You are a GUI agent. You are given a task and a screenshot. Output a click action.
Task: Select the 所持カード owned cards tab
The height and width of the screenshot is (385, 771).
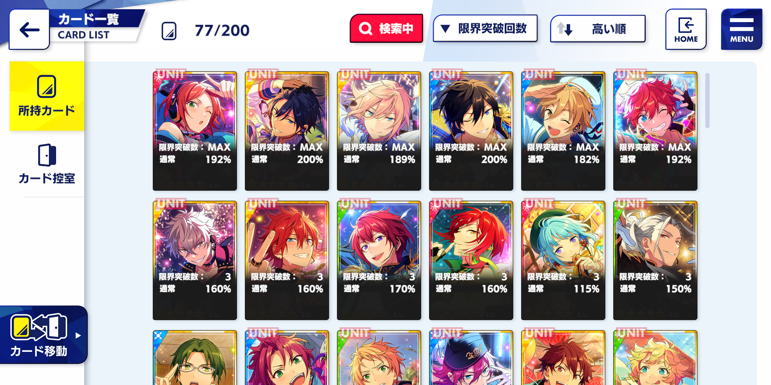click(47, 96)
